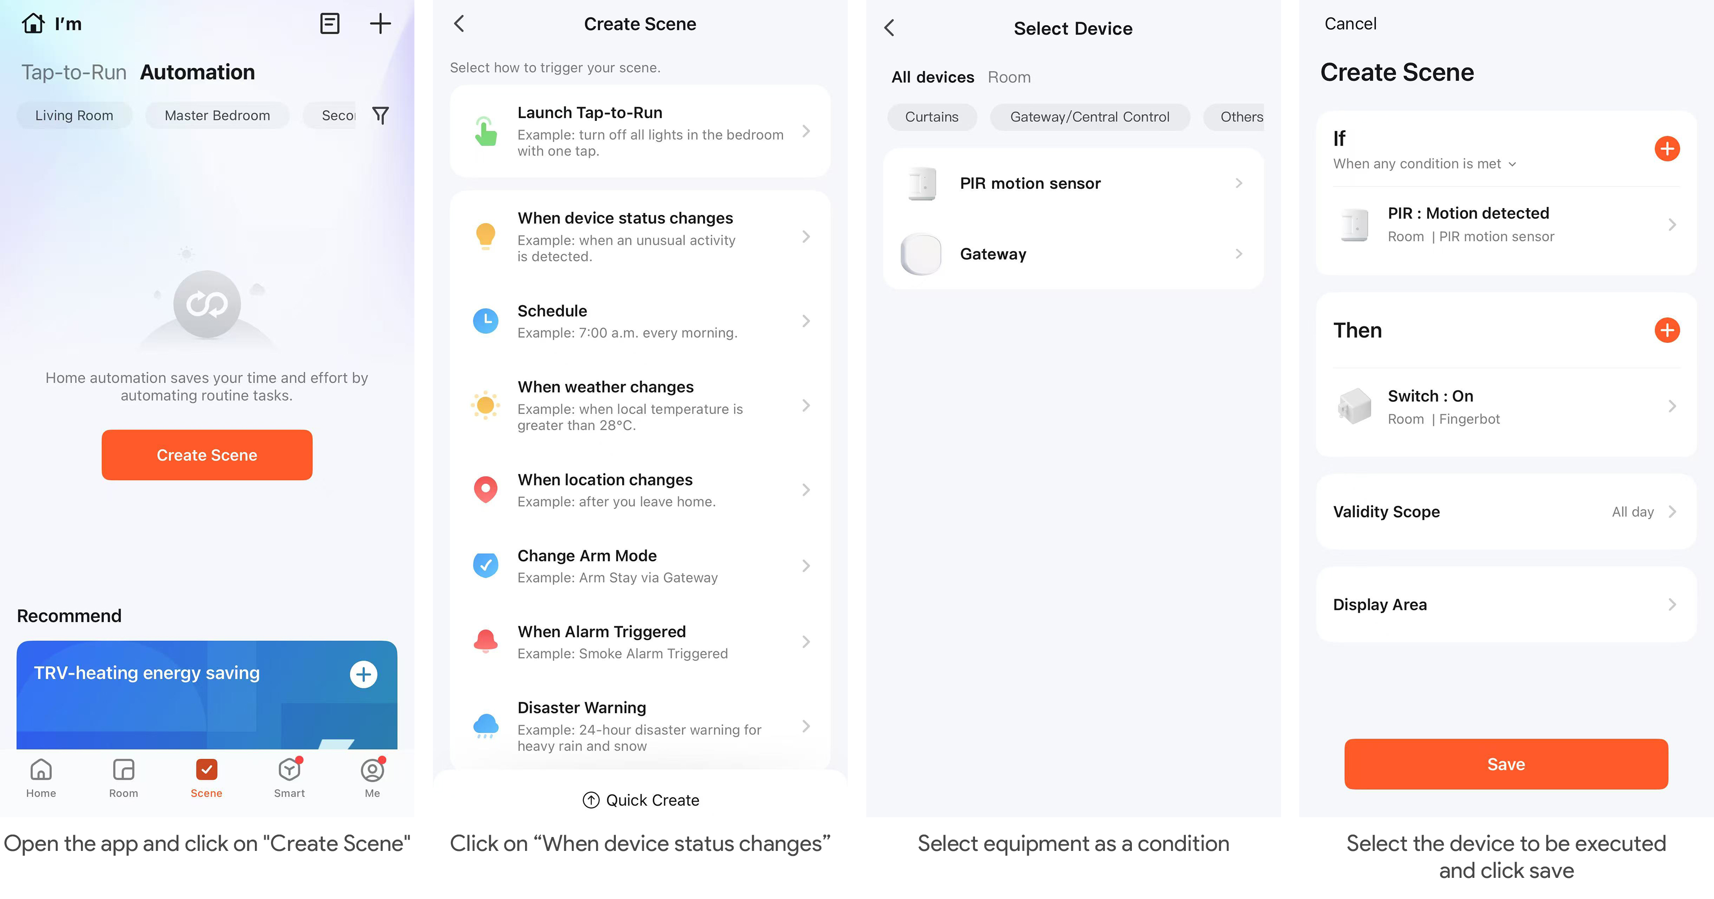The height and width of the screenshot is (899, 1714).
Task: Tap the plus icon beside I'm header
Action: [380, 24]
